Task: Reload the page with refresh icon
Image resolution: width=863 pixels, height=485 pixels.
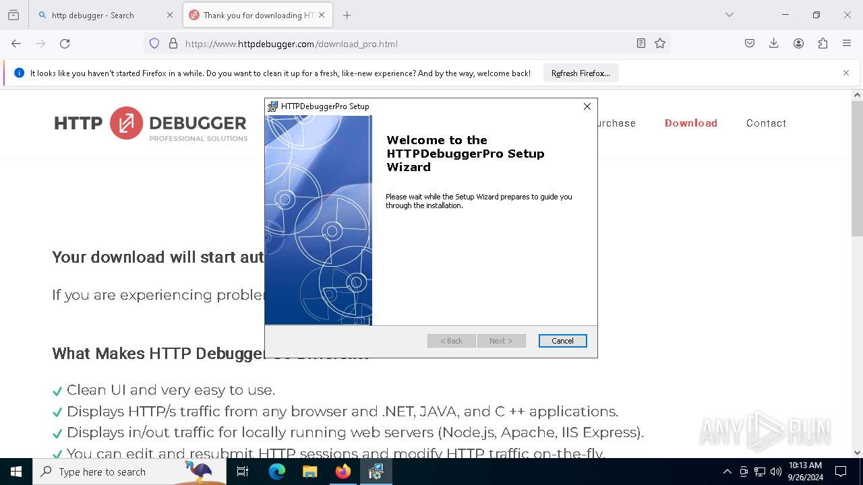Action: pos(65,44)
